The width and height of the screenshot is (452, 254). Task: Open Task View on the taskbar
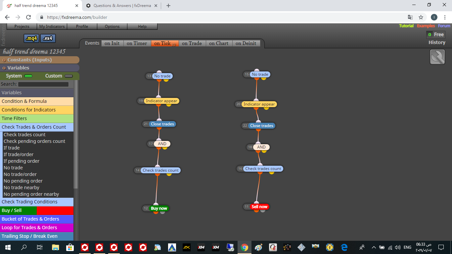point(39,247)
